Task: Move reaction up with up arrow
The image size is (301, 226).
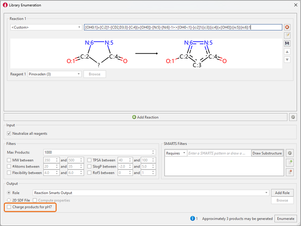Action: point(287,52)
